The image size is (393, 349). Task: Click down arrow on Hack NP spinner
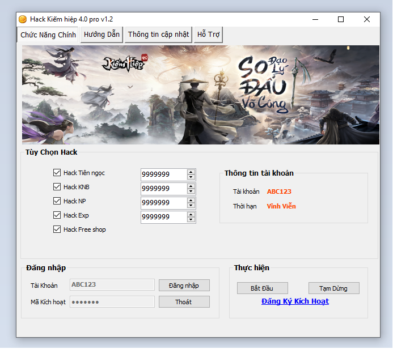coord(191,206)
